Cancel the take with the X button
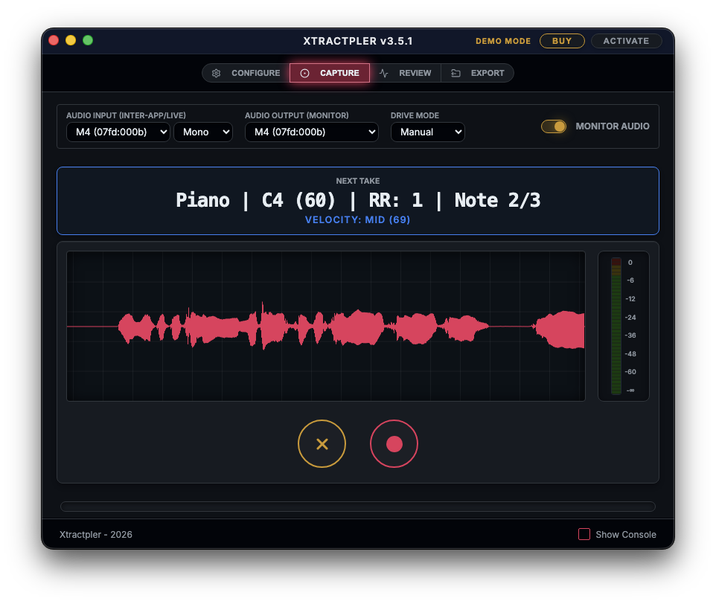This screenshot has width=716, height=604. [322, 443]
